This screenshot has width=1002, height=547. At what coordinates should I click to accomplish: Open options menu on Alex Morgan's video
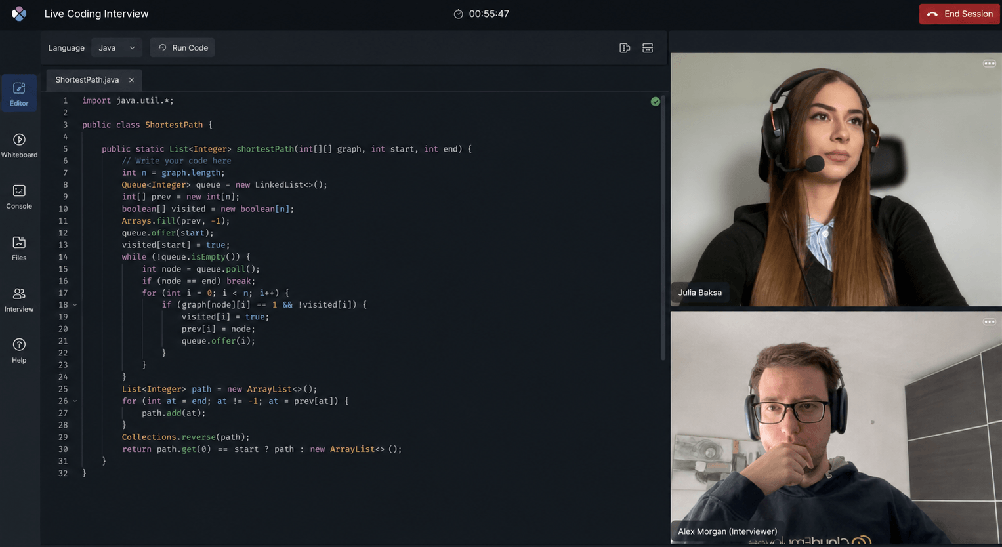tap(989, 322)
